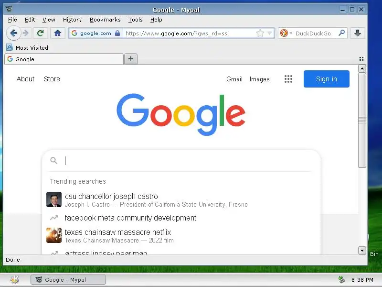Click Texas Chainsaw Massacre film thumbnail
Viewport: 382px width, 287px height.
coord(54,235)
